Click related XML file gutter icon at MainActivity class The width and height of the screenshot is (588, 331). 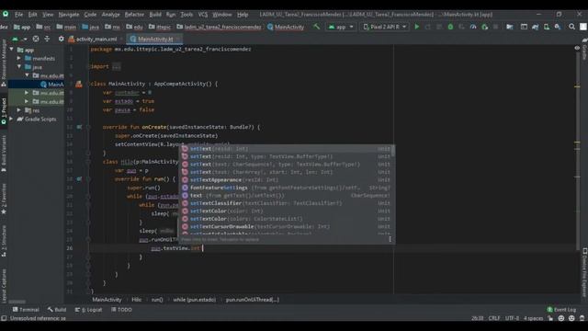pyautogui.click(x=79, y=84)
